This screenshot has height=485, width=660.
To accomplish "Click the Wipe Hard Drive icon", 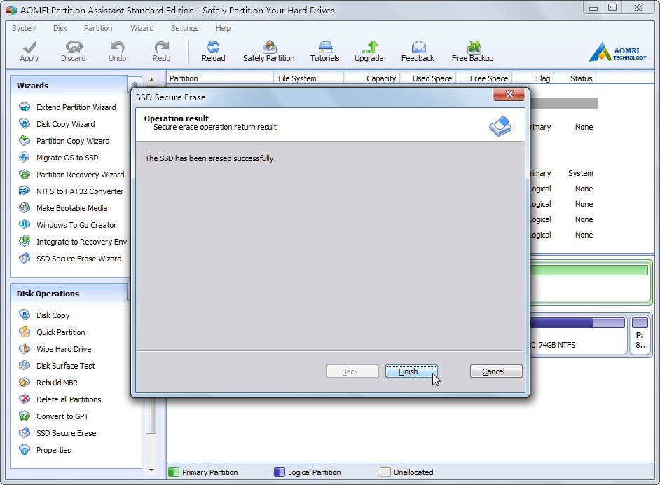I will click(x=25, y=348).
